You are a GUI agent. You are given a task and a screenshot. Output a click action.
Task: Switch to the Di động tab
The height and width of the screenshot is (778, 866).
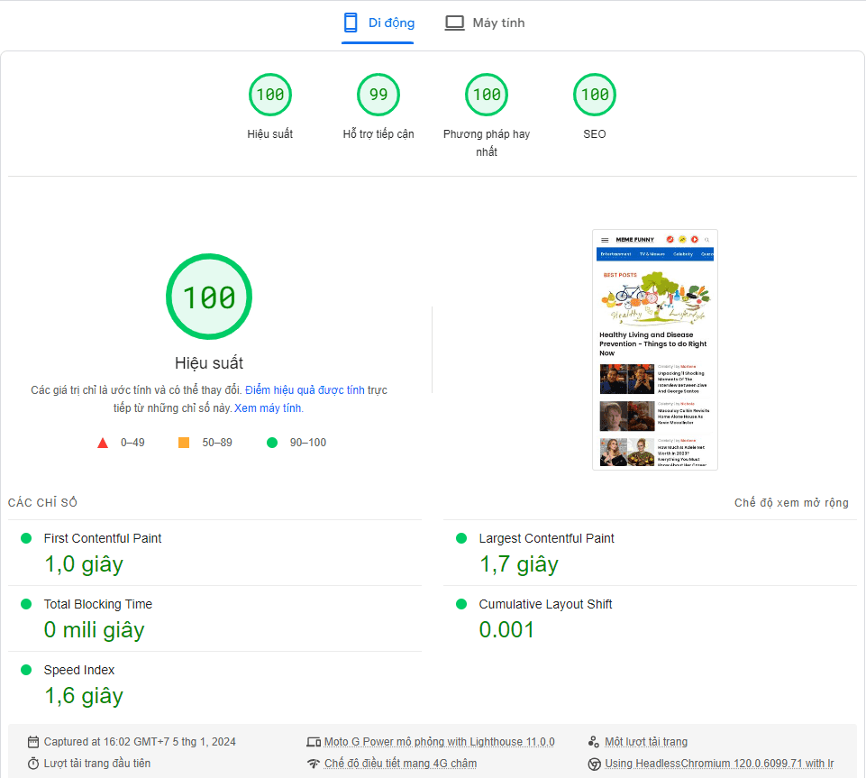point(378,23)
